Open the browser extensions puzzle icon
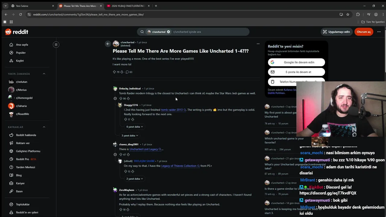The width and height of the screenshot is (386, 217). (358, 14)
